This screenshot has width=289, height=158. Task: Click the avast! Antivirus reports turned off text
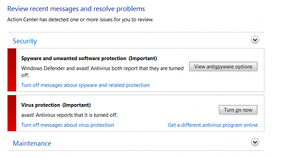[x=69, y=115]
